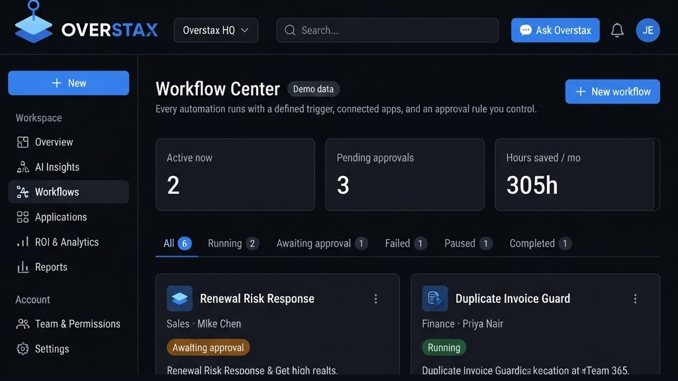
Task: Switch to the Running tab
Action: pos(233,243)
